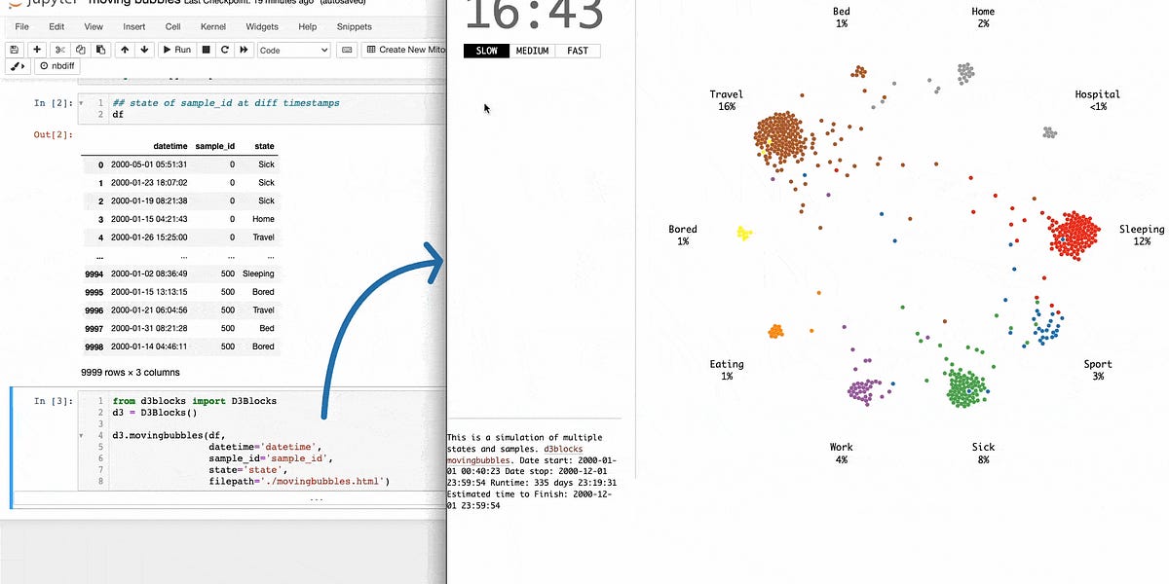Image resolution: width=1169 pixels, height=584 pixels.
Task: Move the selected cell up with the arrow icon
Action: point(125,50)
